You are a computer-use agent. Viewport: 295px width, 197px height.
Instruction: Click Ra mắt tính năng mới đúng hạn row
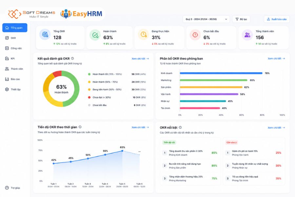point(190,166)
